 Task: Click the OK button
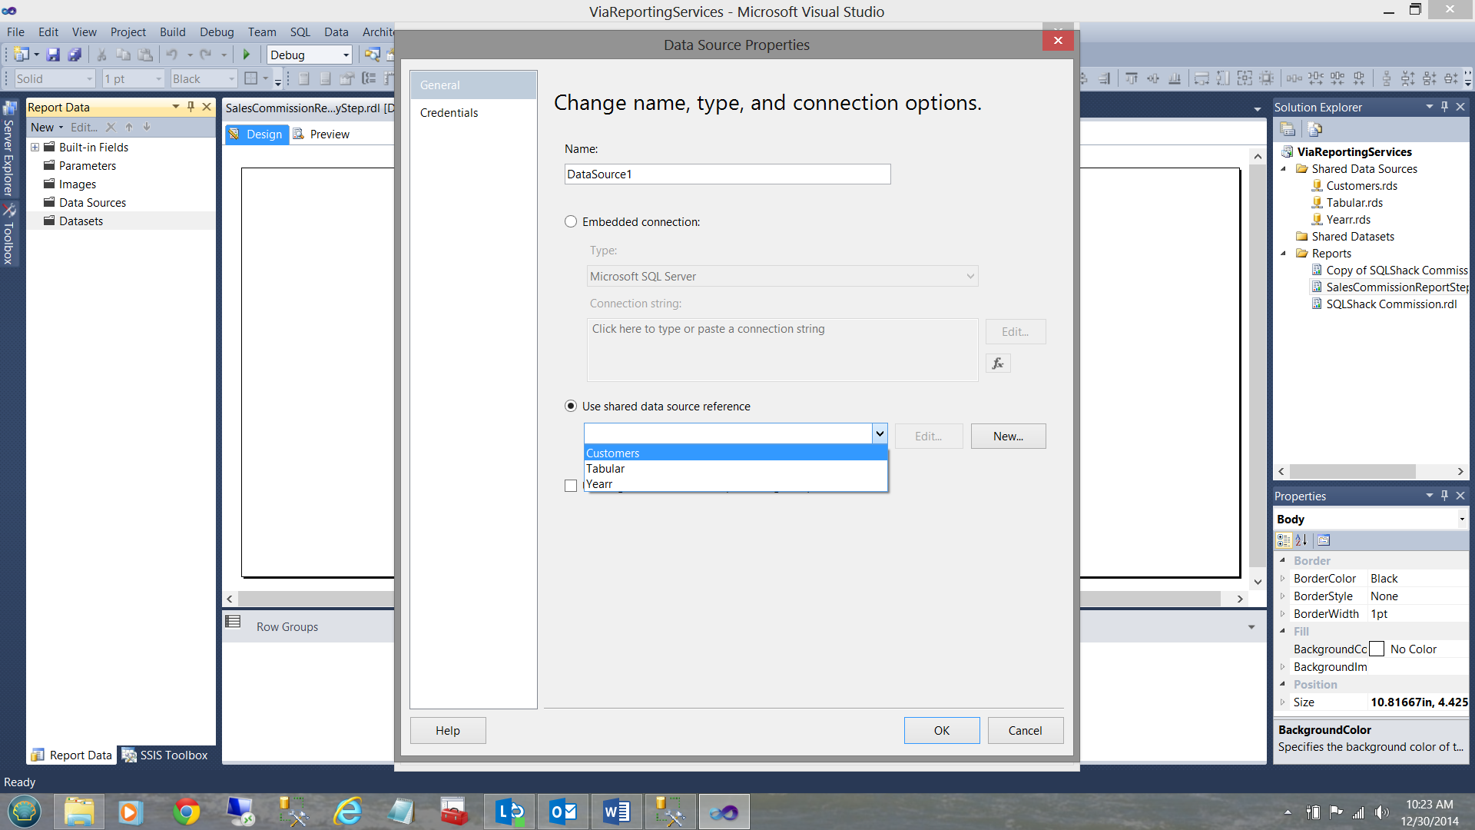click(941, 730)
